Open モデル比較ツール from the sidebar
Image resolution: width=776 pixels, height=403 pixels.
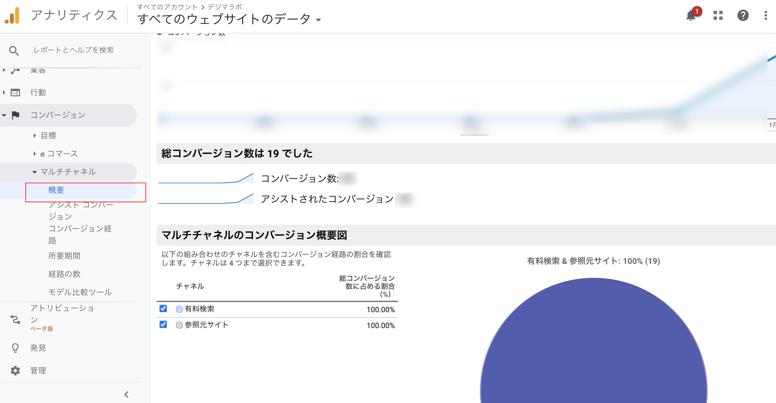(80, 291)
